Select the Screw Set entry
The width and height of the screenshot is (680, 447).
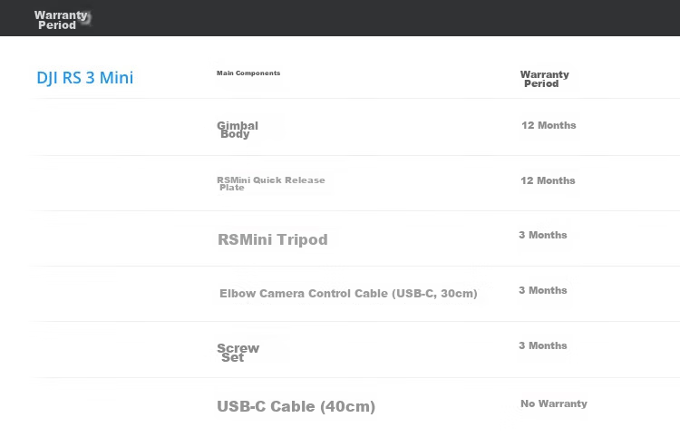(x=238, y=353)
